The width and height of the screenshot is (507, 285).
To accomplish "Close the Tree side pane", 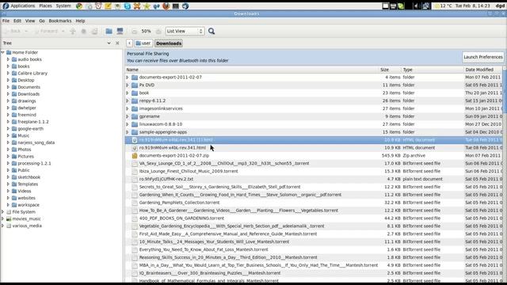I will (117, 43).
